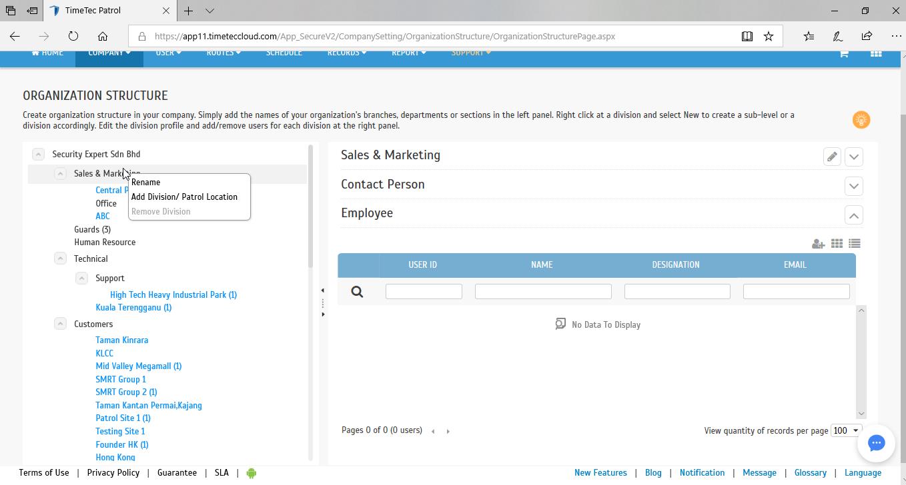
Task: Collapse the Sales & Marketing tree node
Action: (60, 173)
